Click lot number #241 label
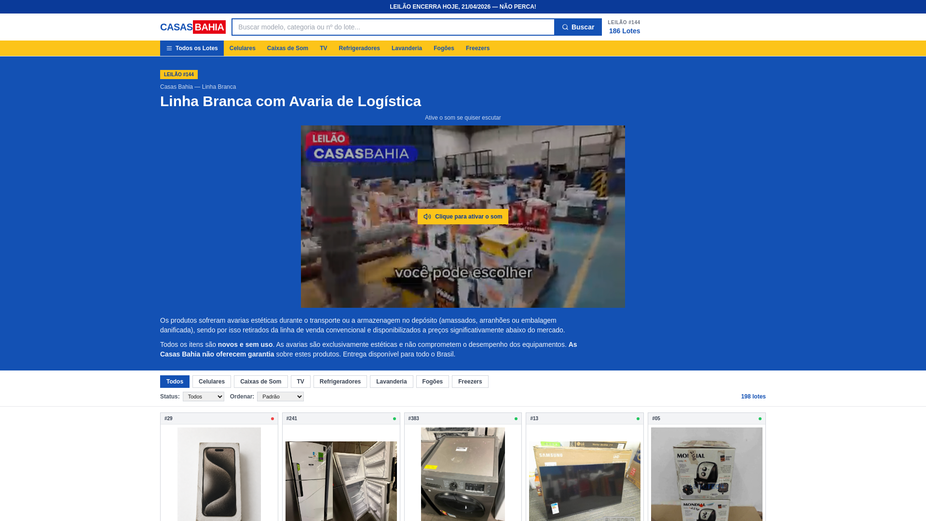This screenshot has width=926, height=521. (x=292, y=419)
